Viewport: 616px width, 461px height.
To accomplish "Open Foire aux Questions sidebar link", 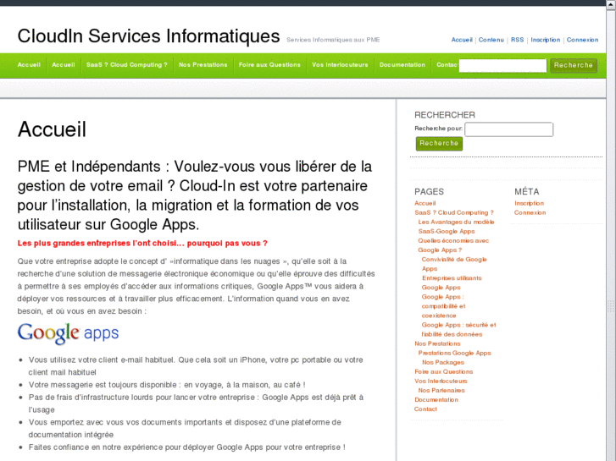I will (x=443, y=371).
